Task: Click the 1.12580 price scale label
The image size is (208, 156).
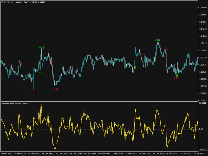Action: tap(203, 79)
